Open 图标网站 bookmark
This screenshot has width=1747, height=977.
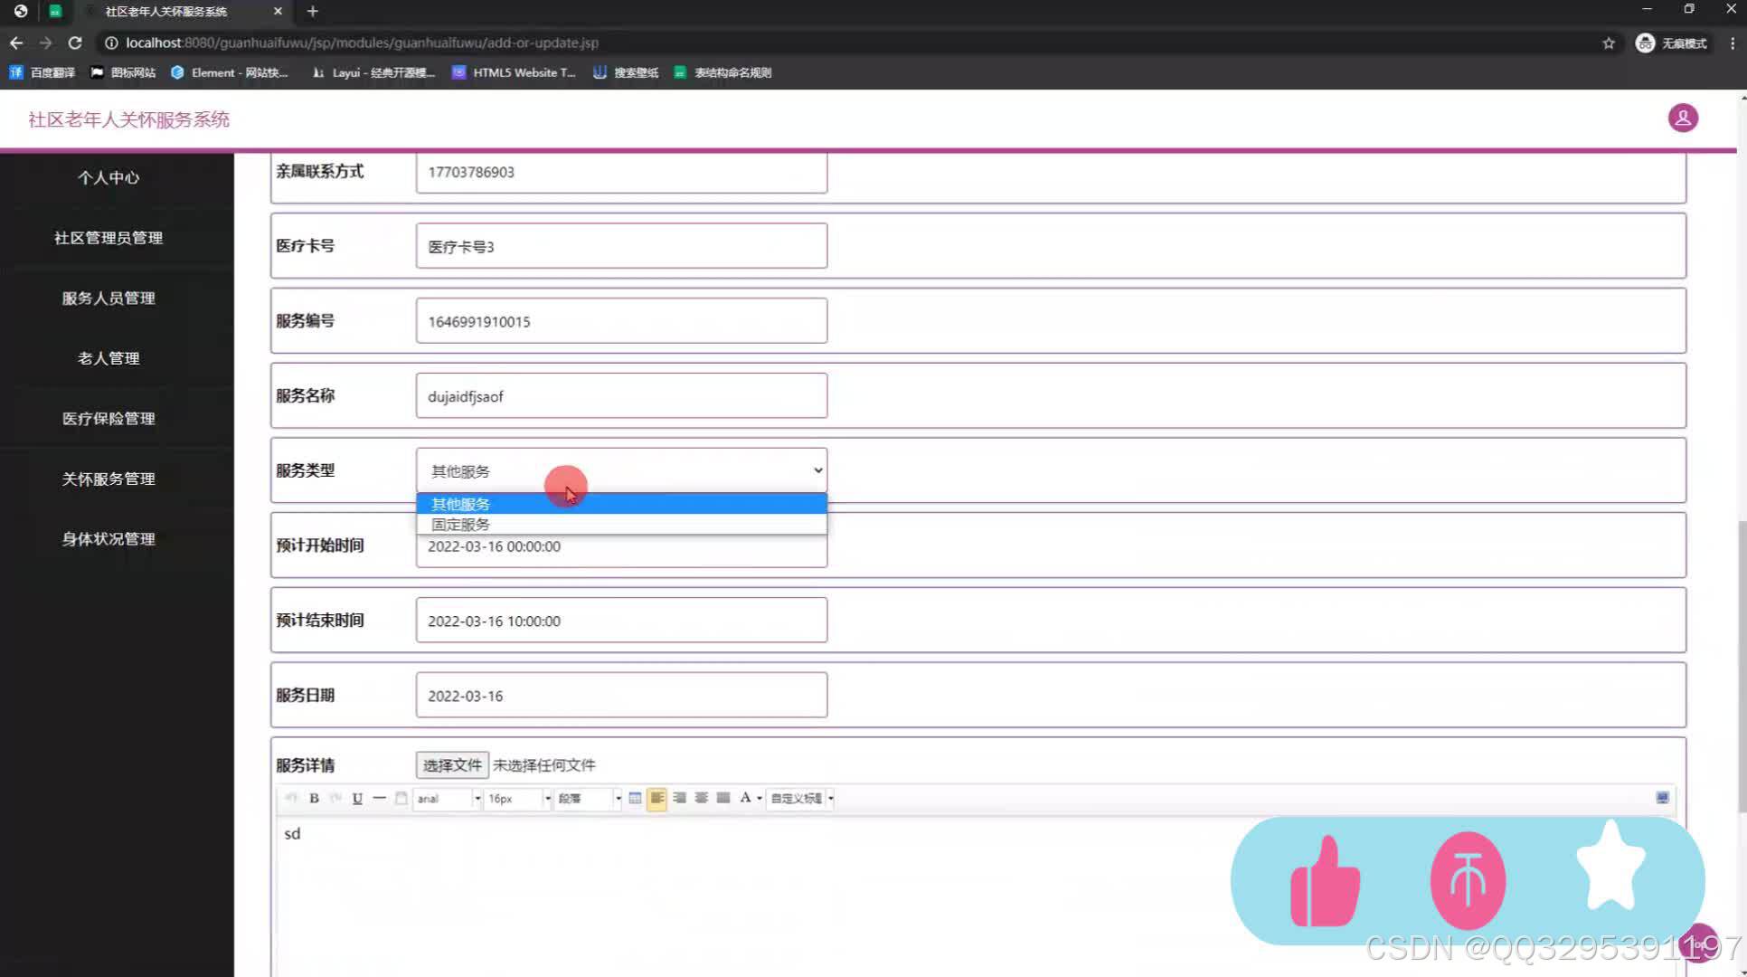coord(123,72)
